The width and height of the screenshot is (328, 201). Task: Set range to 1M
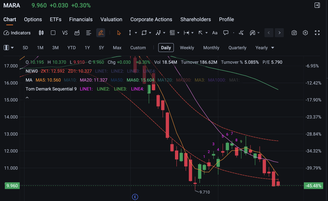point(40,48)
